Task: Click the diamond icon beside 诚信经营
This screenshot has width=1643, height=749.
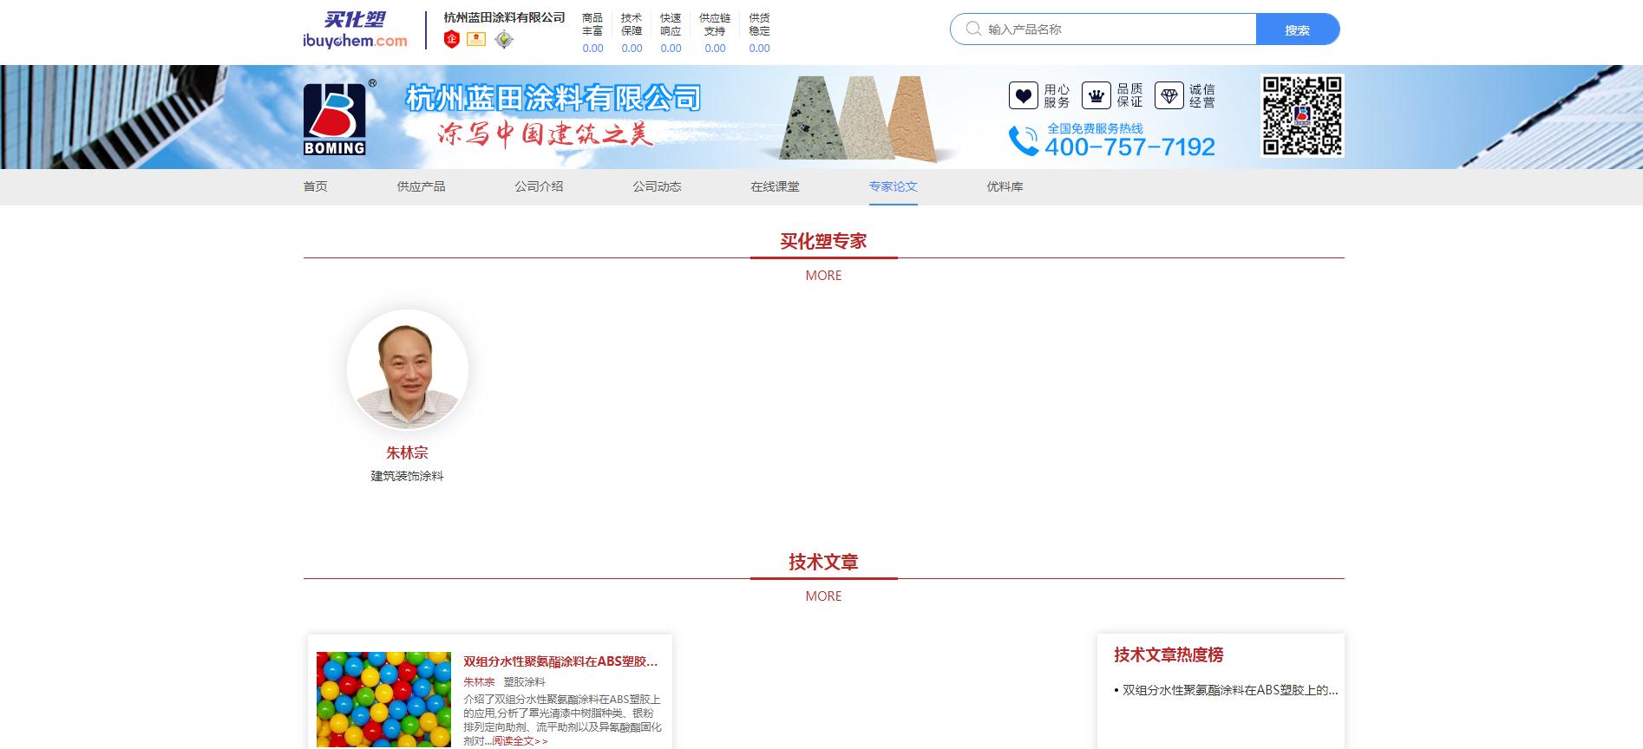Action: pos(1169,95)
